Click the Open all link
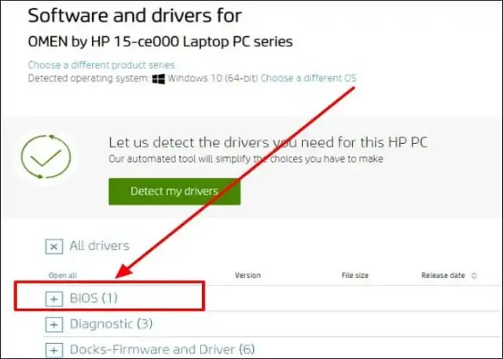The height and width of the screenshot is (359, 503). [63, 276]
